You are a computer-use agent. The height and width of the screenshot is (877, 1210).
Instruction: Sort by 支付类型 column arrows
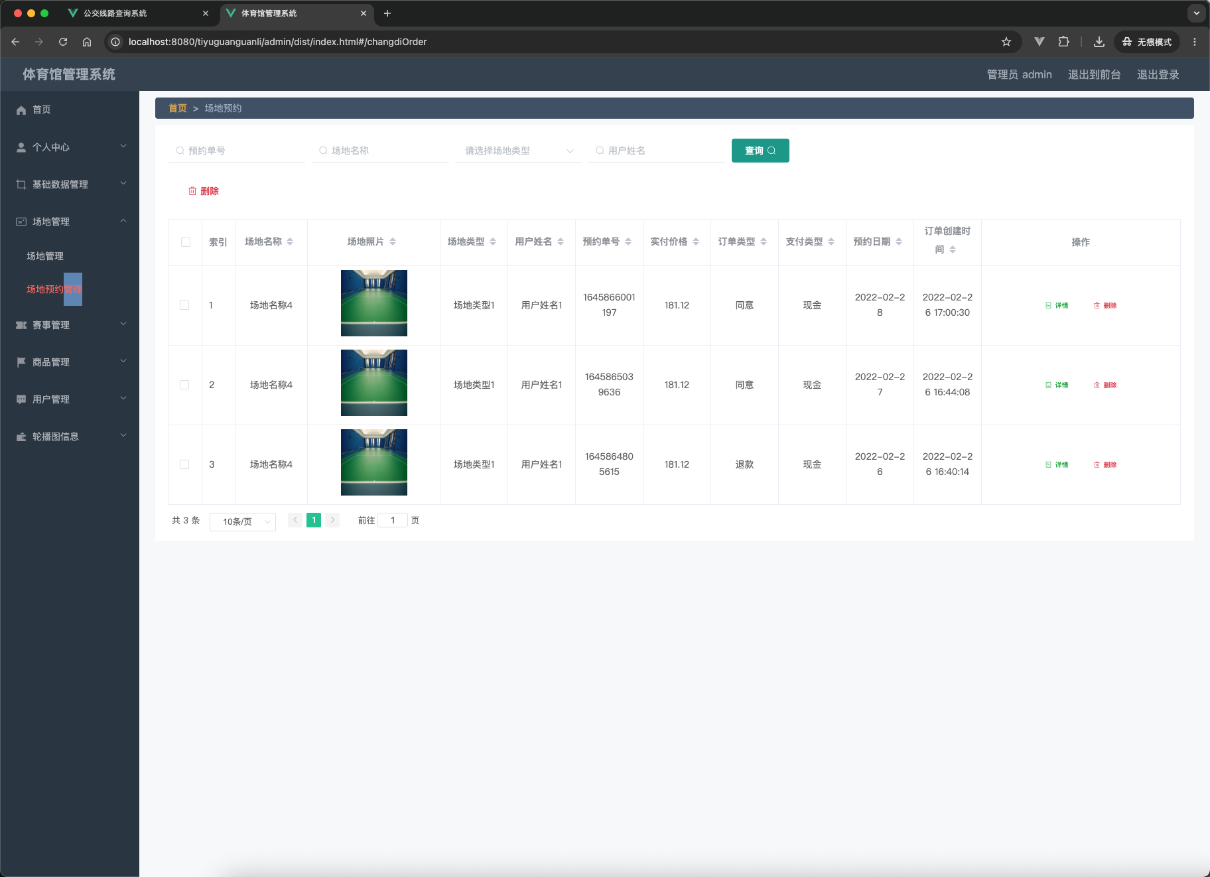pyautogui.click(x=831, y=241)
